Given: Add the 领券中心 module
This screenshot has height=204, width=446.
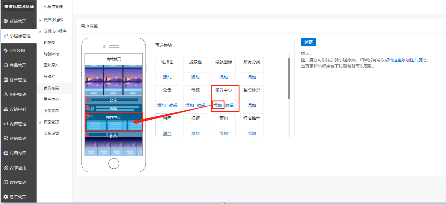Looking at the screenshot, I should point(218,105).
